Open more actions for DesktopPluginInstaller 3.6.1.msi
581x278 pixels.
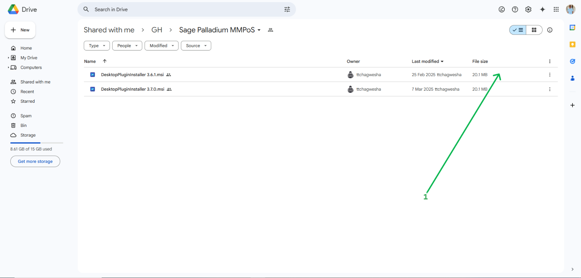(x=550, y=75)
